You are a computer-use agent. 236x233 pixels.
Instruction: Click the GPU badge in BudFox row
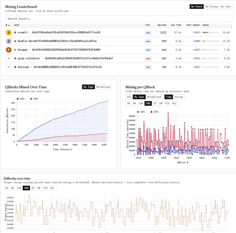click(148, 41)
